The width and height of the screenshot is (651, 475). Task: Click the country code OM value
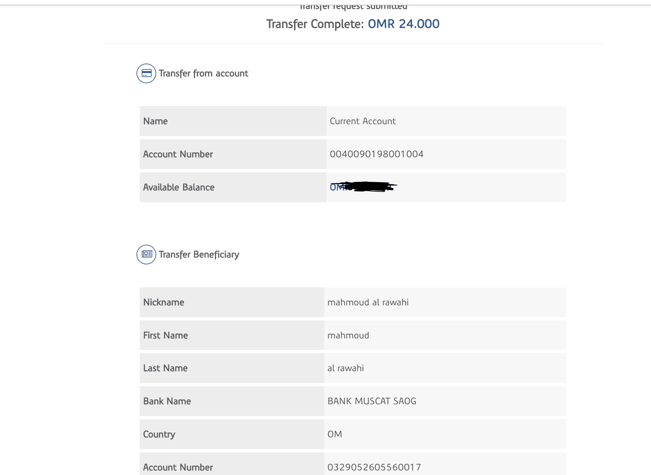click(335, 434)
